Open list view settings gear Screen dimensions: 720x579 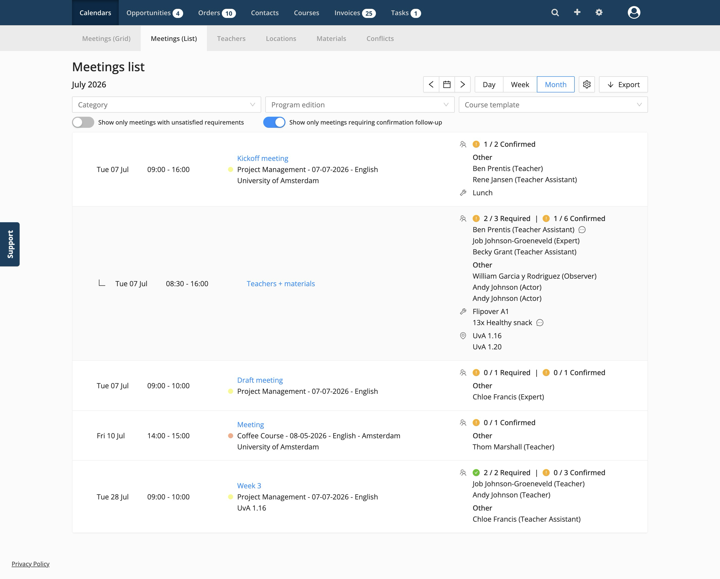pos(587,84)
